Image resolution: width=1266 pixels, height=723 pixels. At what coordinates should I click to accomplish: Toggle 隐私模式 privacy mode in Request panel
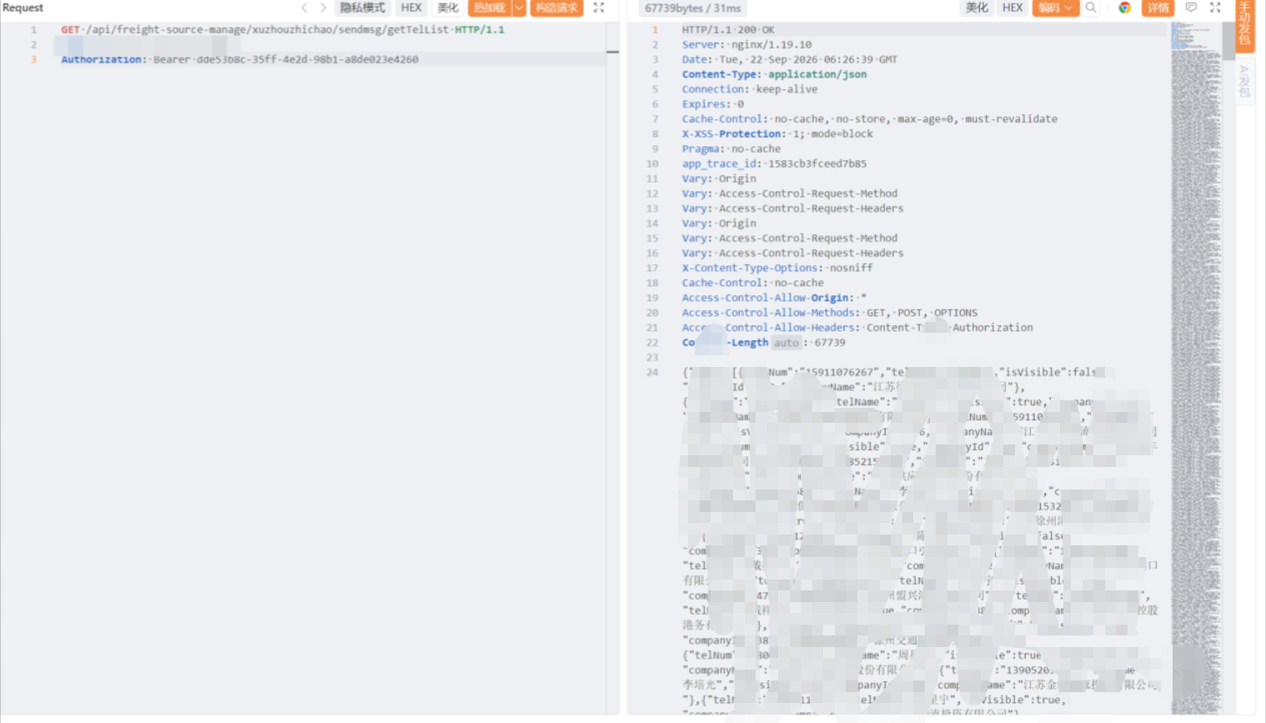pyautogui.click(x=363, y=8)
